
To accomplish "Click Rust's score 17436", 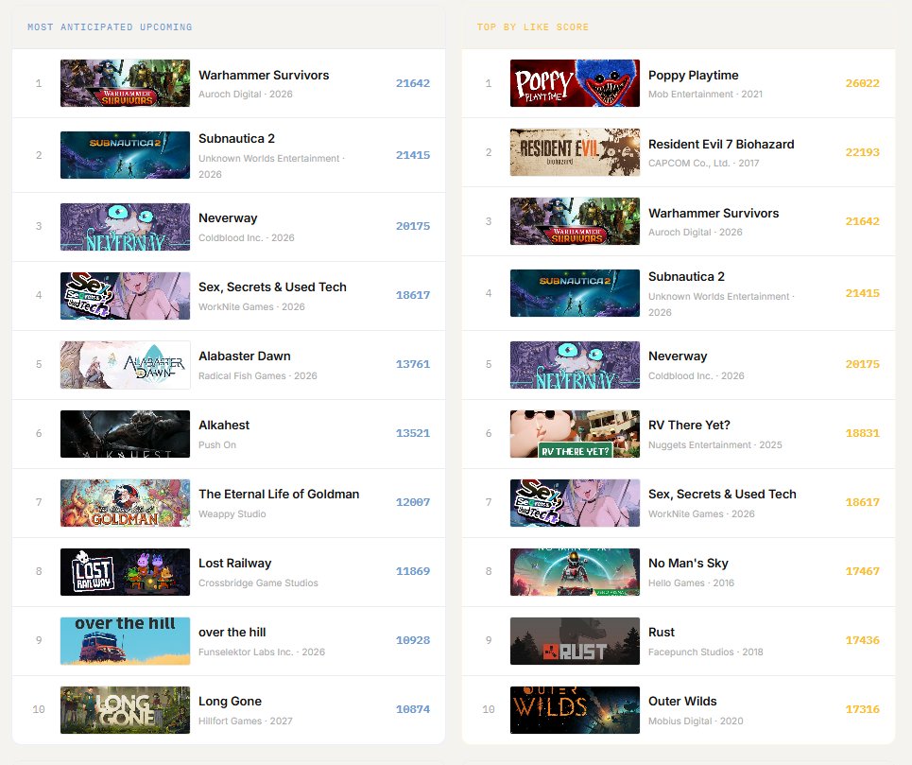I will click(x=862, y=640).
